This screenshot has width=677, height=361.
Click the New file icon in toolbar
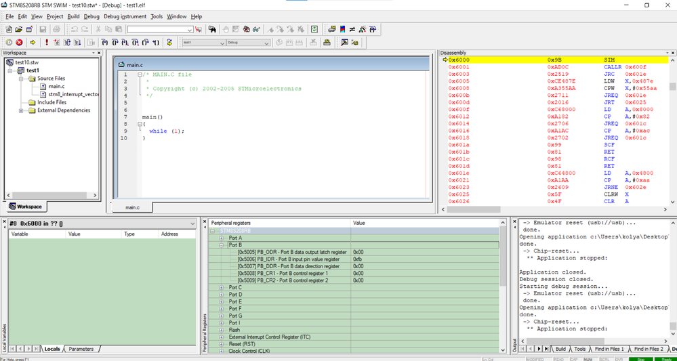[8, 30]
